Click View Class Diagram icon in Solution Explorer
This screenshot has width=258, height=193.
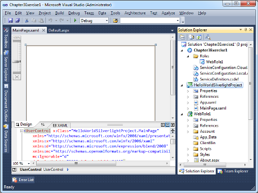point(208,37)
